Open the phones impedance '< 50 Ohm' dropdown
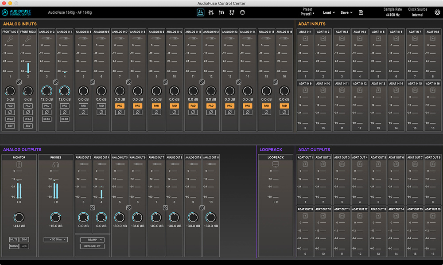The height and width of the screenshot is (265, 443). click(x=55, y=239)
